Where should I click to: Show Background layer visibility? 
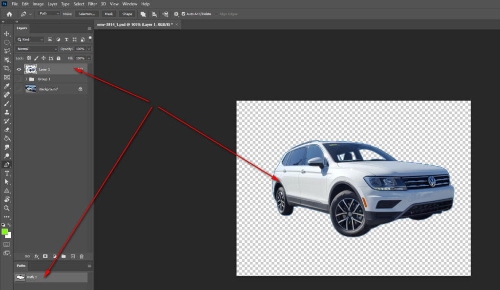(x=19, y=89)
